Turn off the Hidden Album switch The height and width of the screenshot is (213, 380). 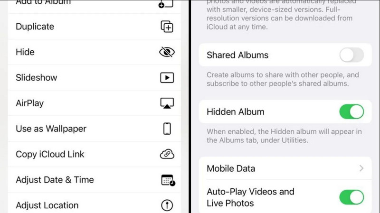click(351, 111)
